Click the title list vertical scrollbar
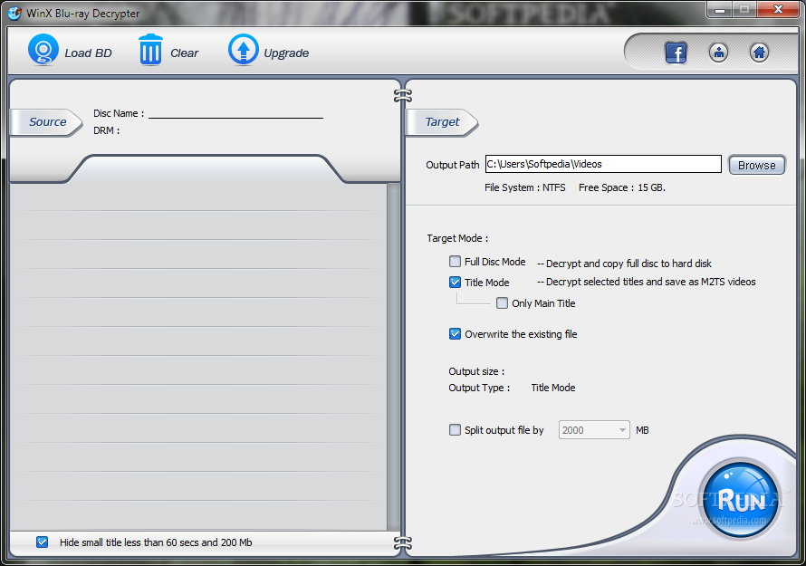This screenshot has height=566, width=806. click(x=393, y=356)
